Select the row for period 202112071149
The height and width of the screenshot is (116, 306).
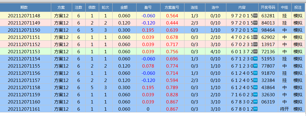point(153,23)
